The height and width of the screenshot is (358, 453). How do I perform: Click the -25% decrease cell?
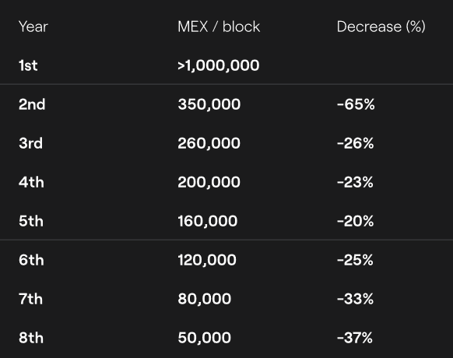click(355, 260)
